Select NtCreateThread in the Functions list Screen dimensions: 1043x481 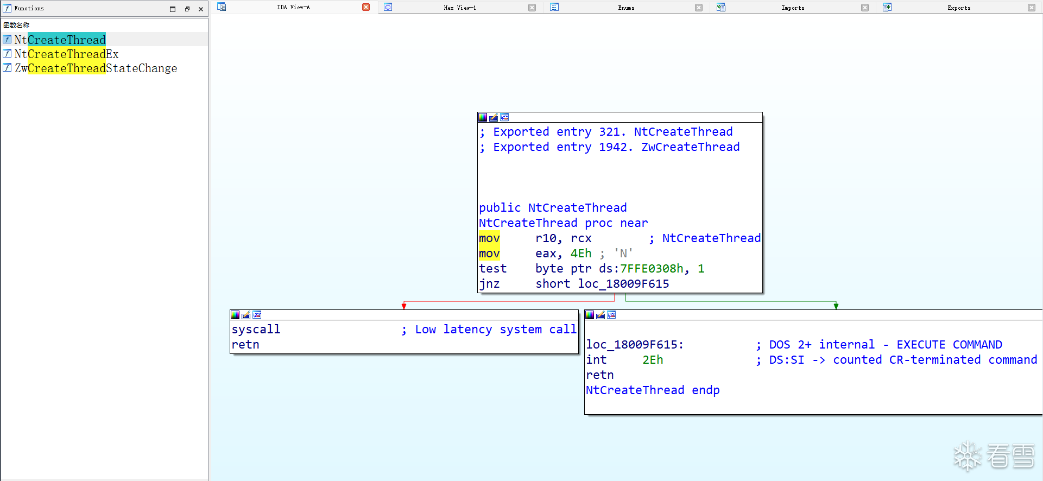[105, 40]
